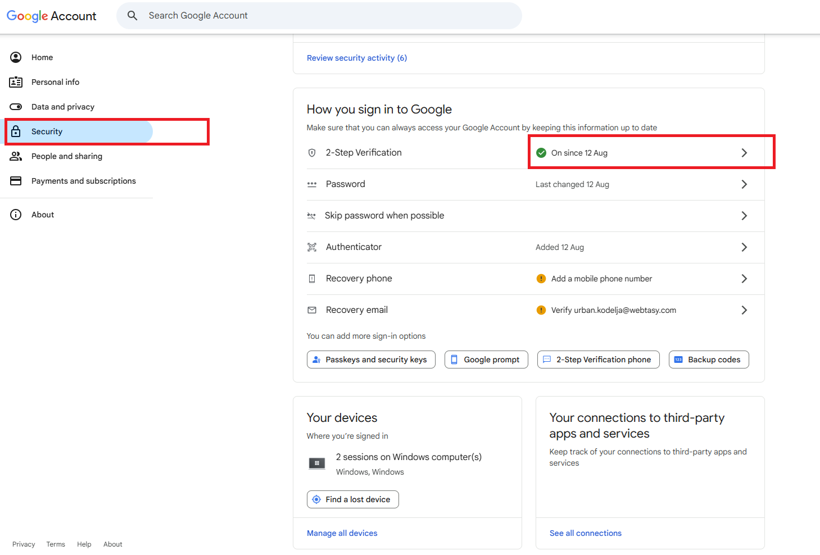
Task: Click the Personal info card icon
Action: click(x=16, y=82)
